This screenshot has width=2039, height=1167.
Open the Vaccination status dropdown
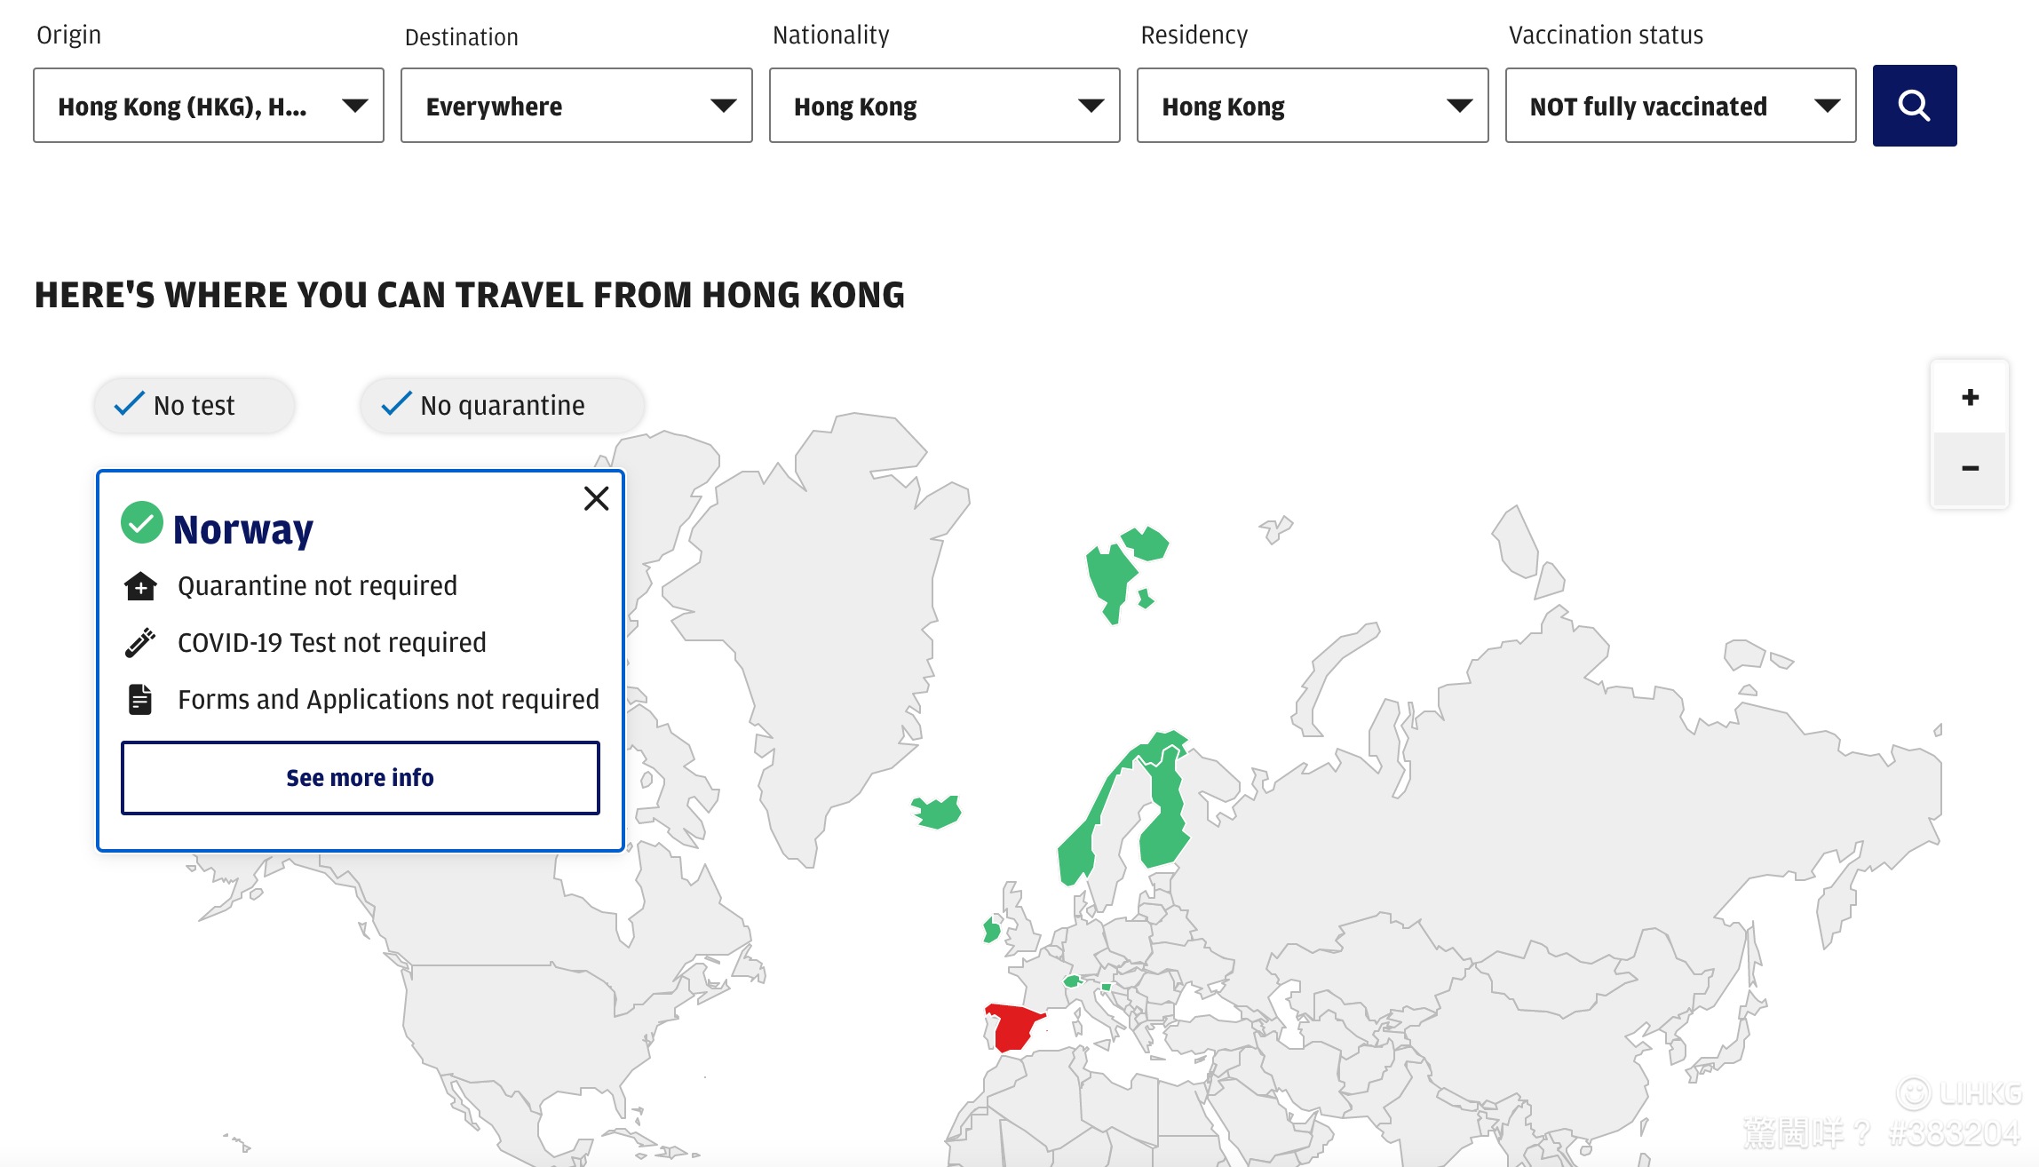click(x=1680, y=106)
